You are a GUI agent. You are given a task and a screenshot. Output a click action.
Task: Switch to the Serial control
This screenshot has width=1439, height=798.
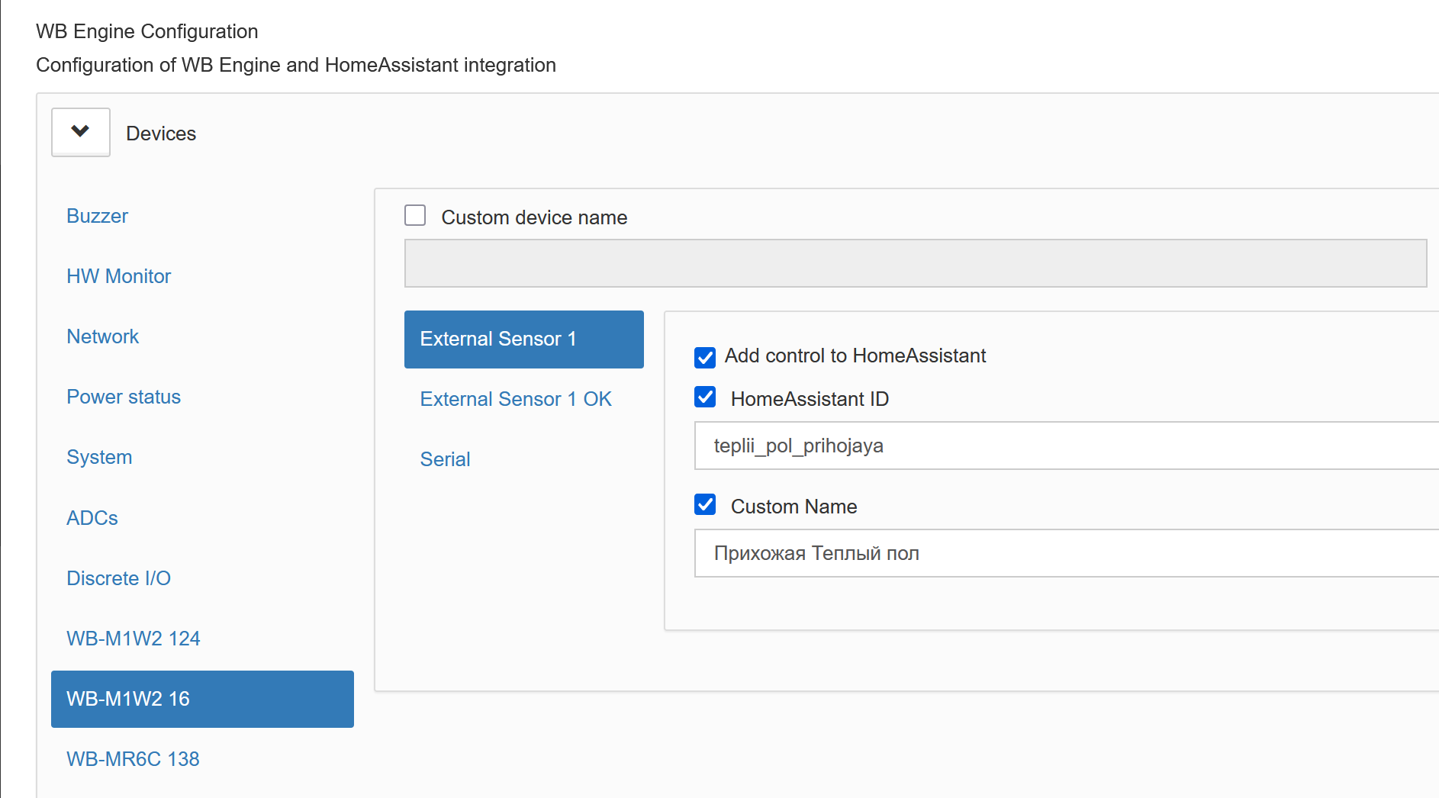point(445,459)
